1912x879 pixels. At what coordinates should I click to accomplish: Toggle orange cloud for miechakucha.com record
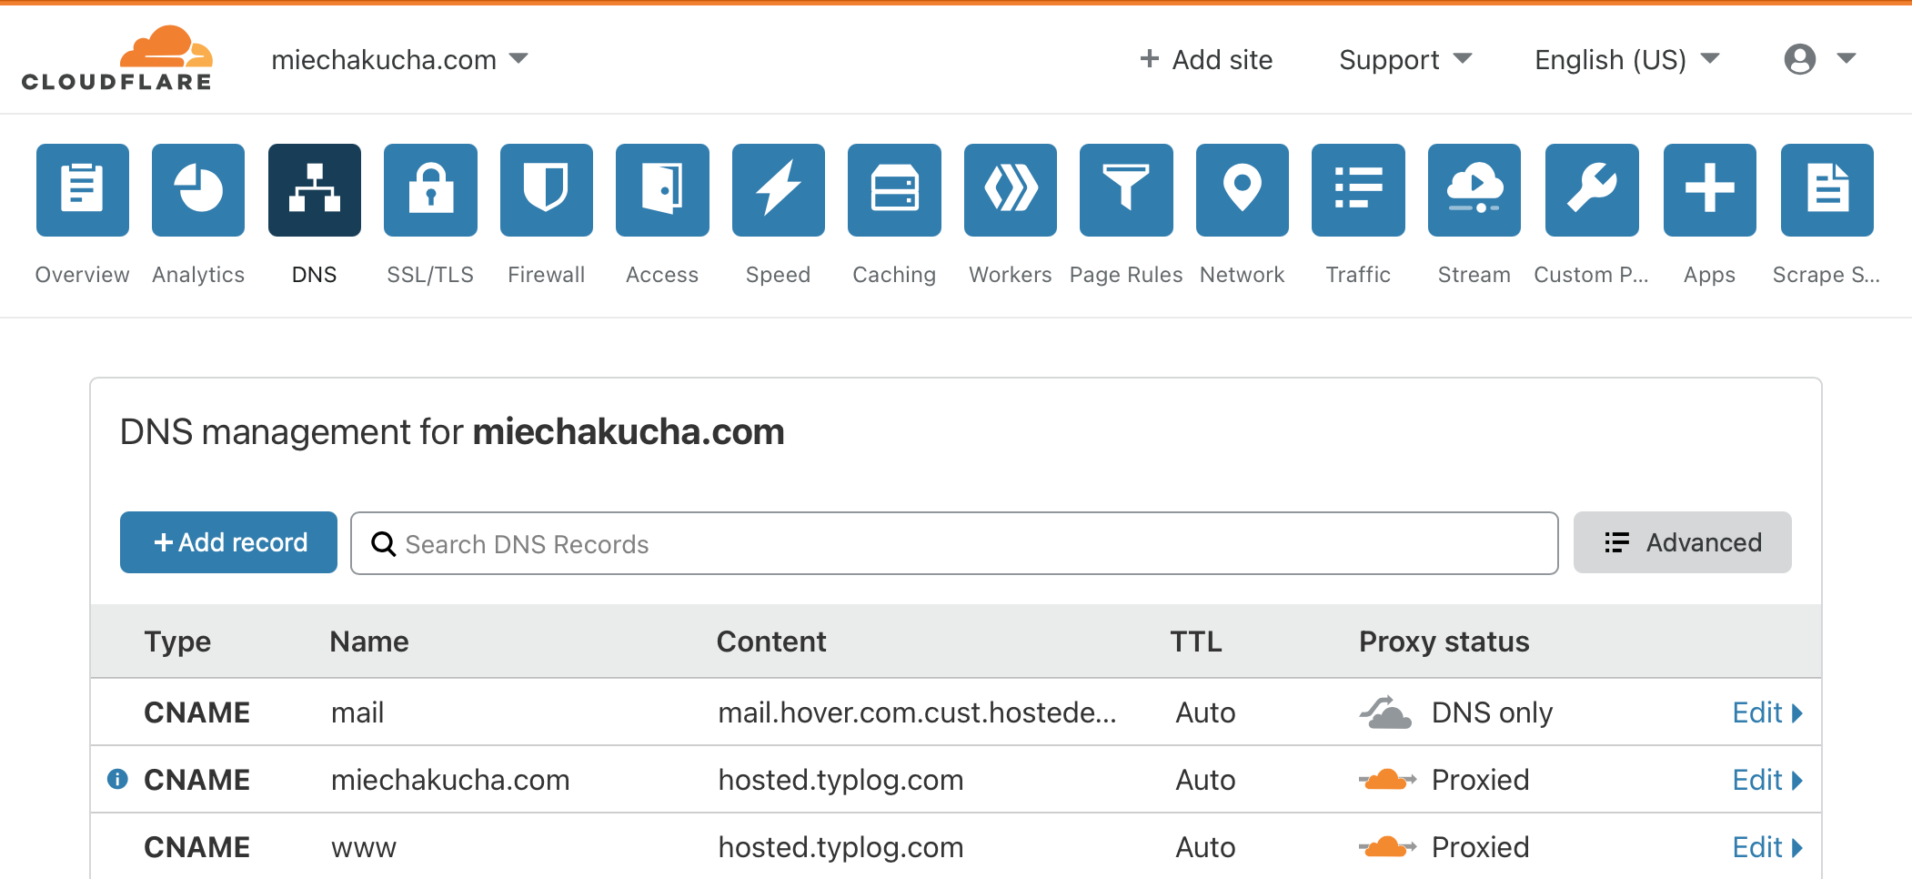[x=1387, y=780]
